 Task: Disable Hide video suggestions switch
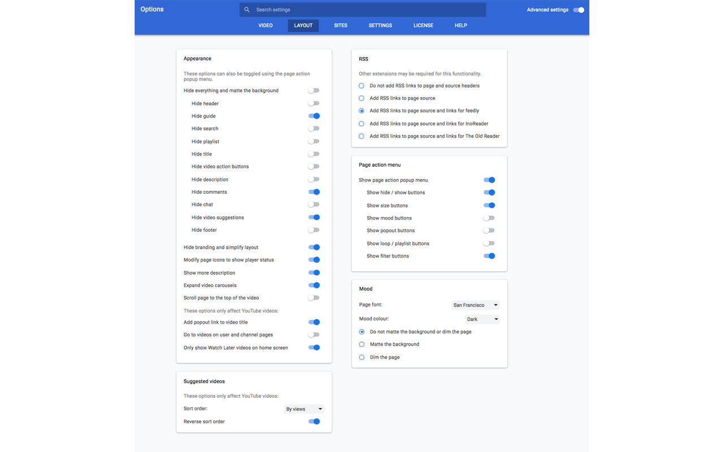(314, 218)
